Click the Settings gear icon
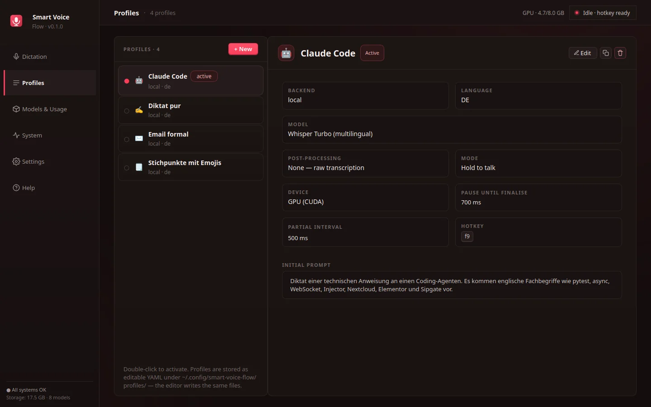This screenshot has width=651, height=407. [x=16, y=161]
